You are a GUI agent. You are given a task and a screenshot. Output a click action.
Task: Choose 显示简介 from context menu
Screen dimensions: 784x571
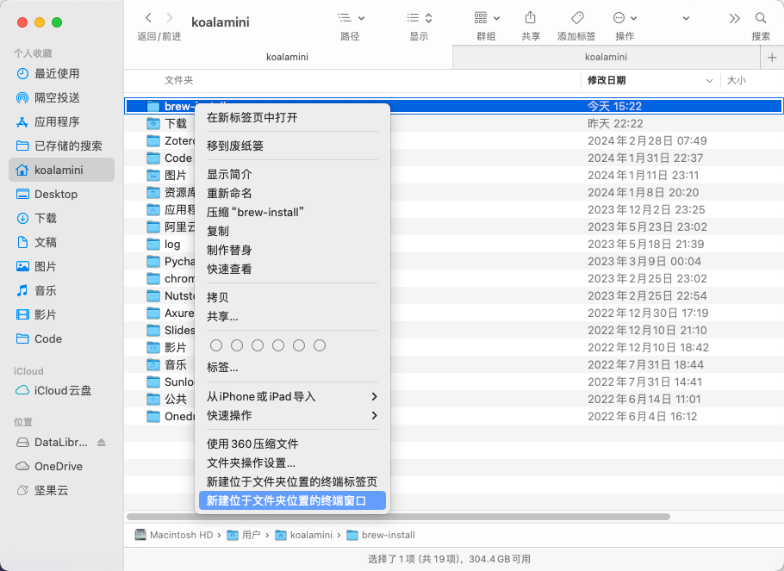(229, 174)
